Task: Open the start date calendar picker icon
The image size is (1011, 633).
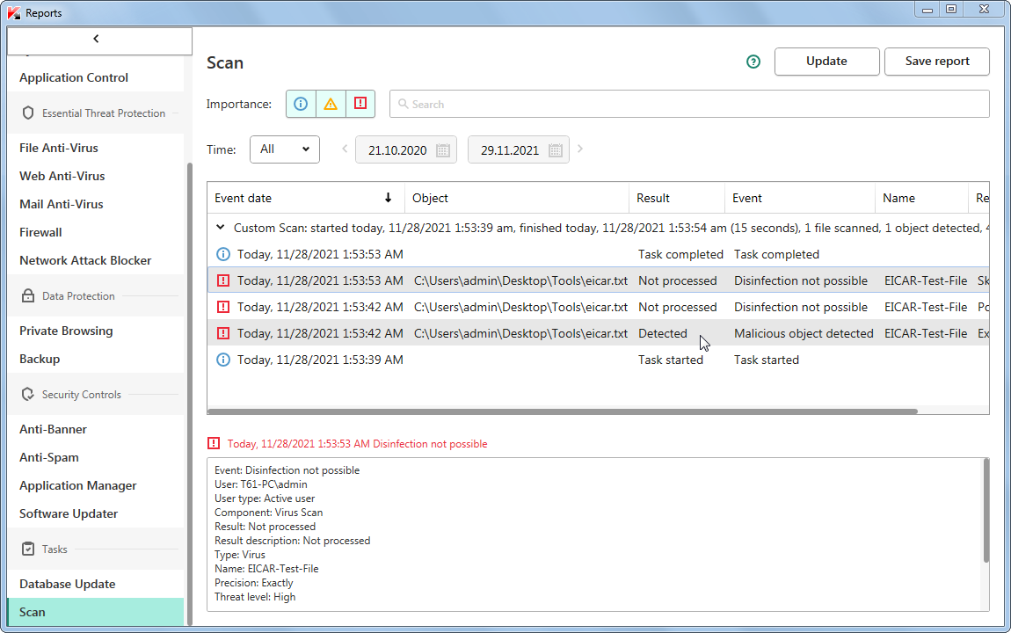Action: coord(443,150)
